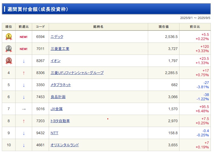Select stock code 9432
Viewport: 214px width, 154px height.
(40, 133)
